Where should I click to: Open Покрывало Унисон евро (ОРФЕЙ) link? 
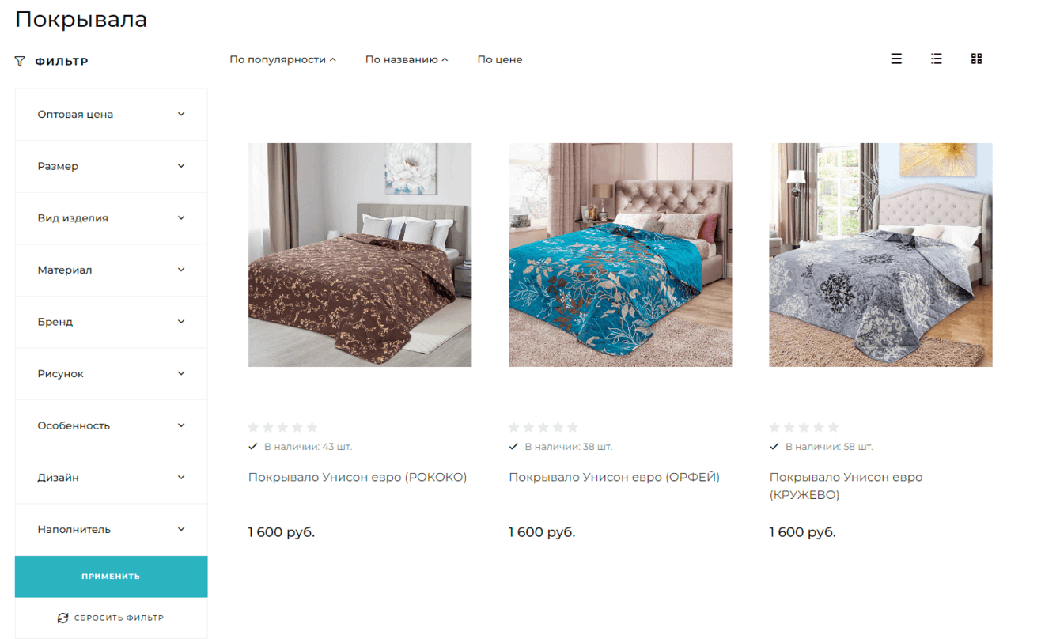point(614,477)
